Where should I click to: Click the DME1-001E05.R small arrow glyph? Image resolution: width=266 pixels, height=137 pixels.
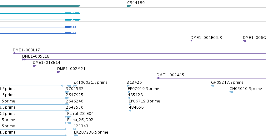pyautogui.click(x=192, y=41)
